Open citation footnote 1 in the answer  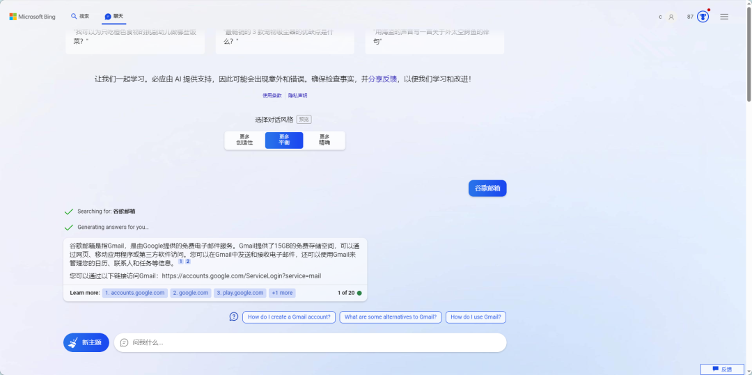181,262
